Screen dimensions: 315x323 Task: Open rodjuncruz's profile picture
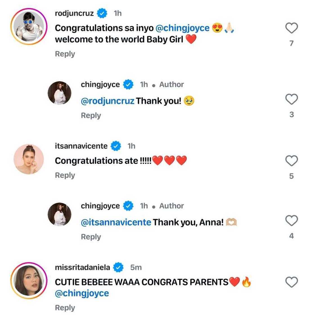pyautogui.click(x=29, y=27)
